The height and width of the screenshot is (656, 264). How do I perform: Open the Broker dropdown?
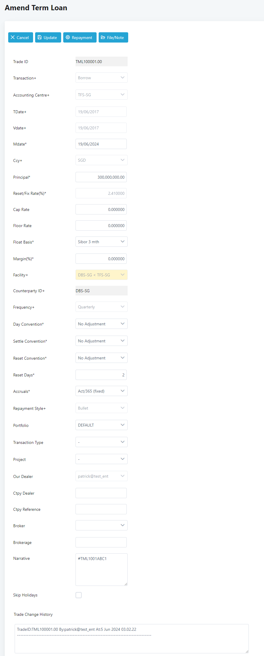(101, 525)
